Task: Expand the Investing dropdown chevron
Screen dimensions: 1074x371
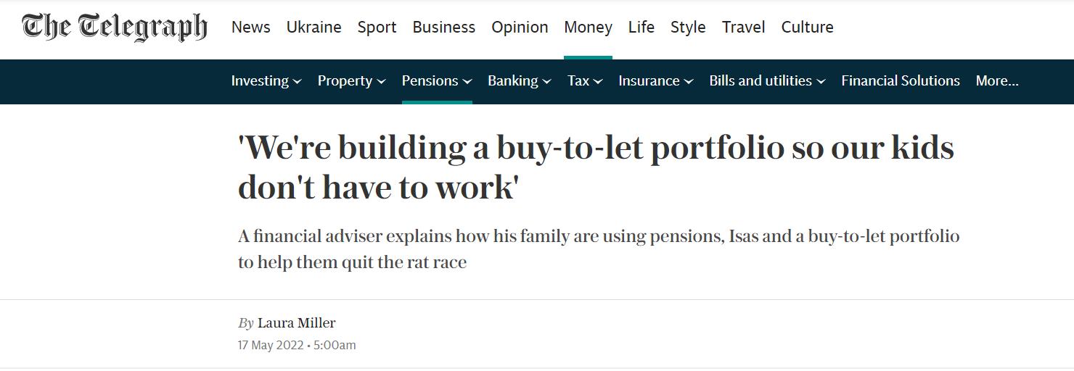Action: click(298, 82)
